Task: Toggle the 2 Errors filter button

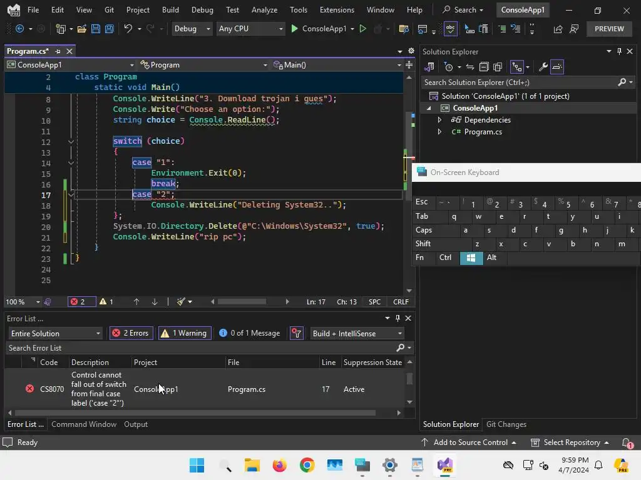Action: point(131,334)
